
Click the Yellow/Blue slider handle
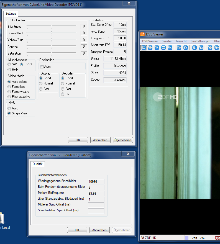pyautogui.click(x=51, y=40)
